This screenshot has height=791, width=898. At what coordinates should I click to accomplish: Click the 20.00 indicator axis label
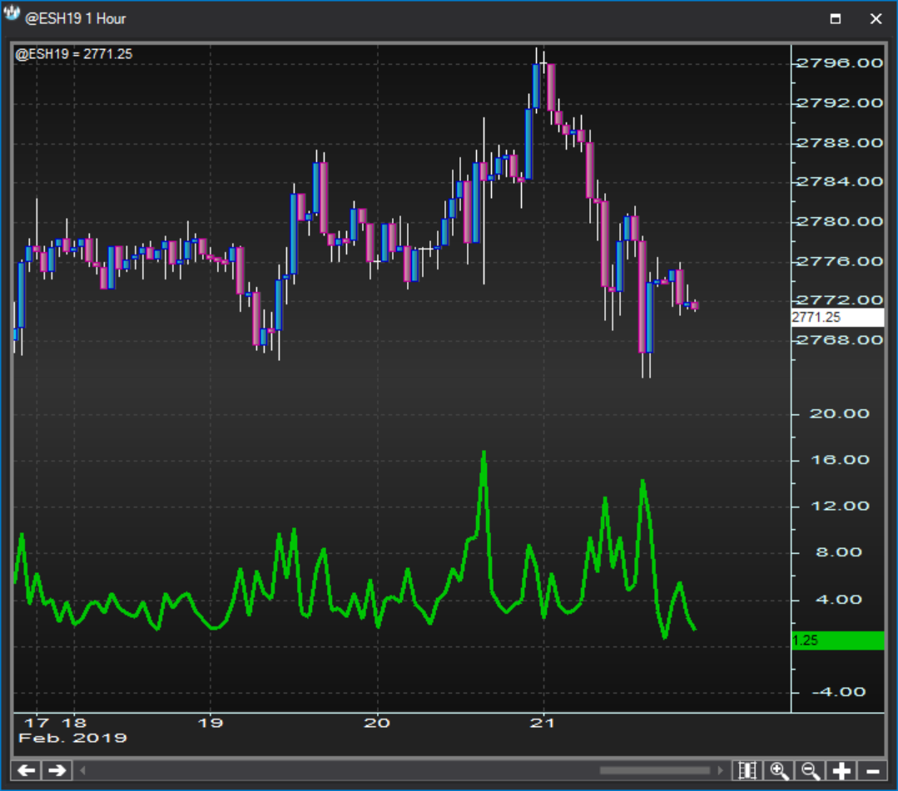click(840, 414)
